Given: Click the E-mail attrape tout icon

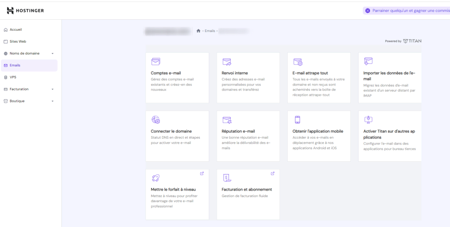Looking at the screenshot, I should click(x=298, y=61).
